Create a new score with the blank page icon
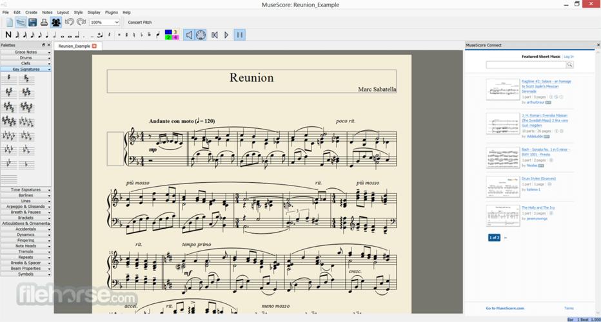 (10, 22)
